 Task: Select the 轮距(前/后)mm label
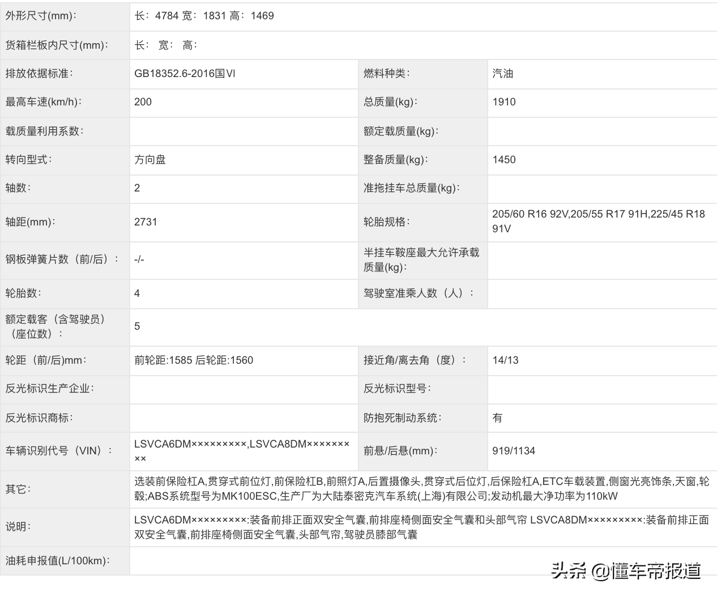click(x=46, y=360)
